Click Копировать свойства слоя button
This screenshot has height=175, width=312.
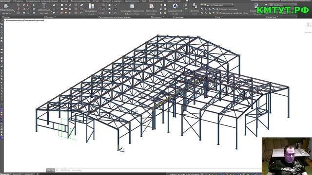click(x=232, y=13)
